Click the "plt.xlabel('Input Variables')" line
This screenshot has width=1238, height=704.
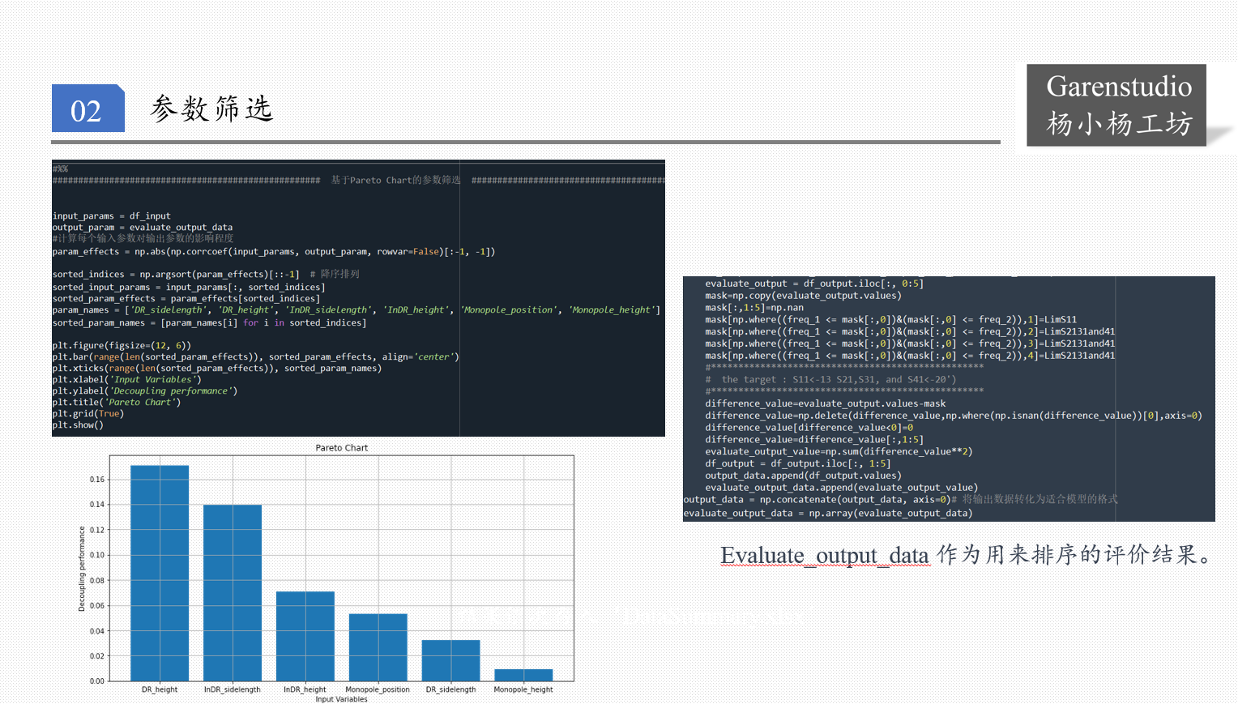click(127, 380)
